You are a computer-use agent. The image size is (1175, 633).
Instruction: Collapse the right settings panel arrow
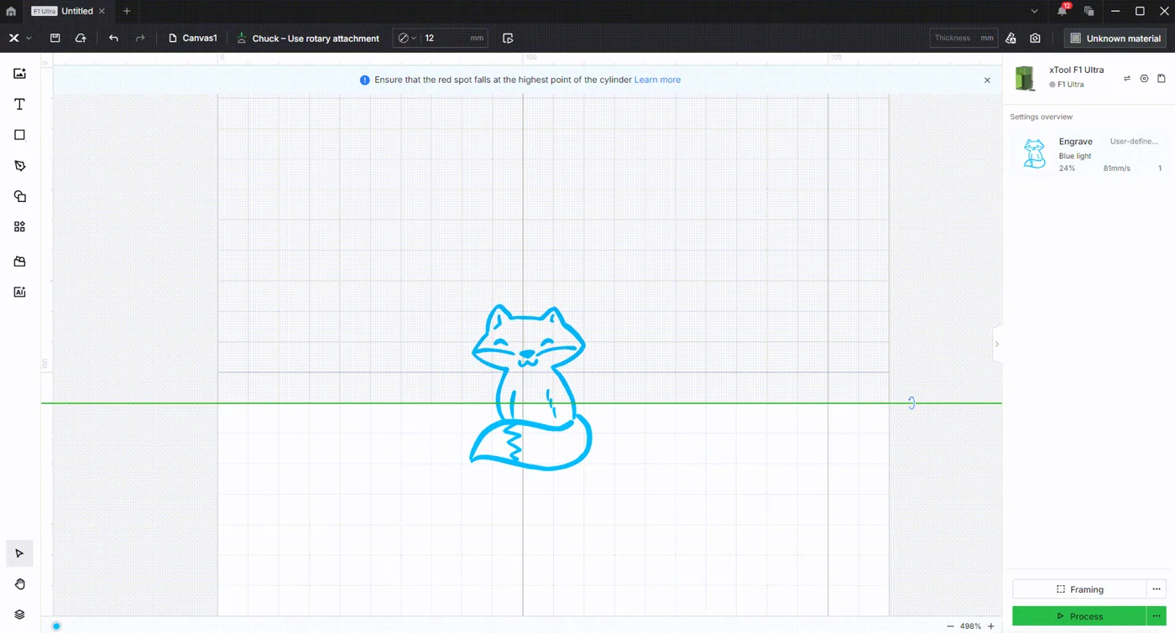(x=997, y=344)
